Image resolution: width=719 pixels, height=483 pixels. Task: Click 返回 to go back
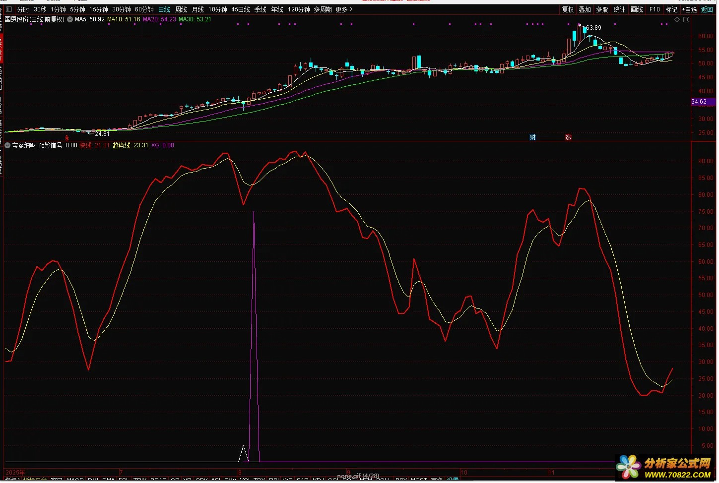707,9
